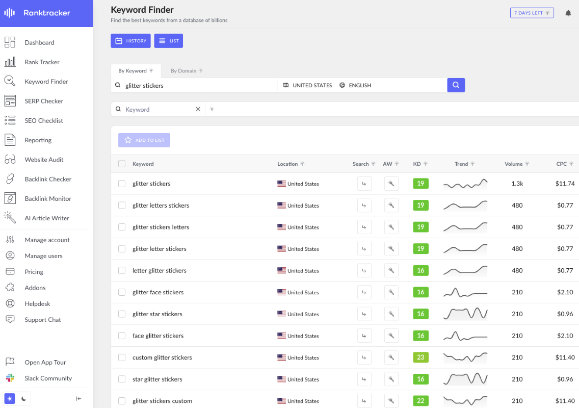Click the Helpdesk lifebuoy icon
The image size is (579, 408).
(10, 303)
